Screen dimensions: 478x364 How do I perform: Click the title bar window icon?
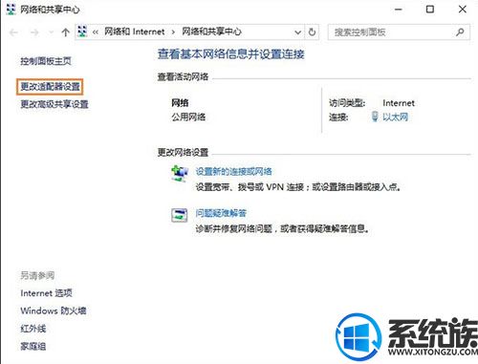pos(11,10)
